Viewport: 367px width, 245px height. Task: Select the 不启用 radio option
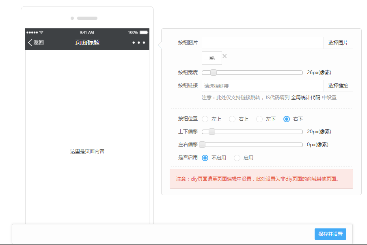pyautogui.click(x=205, y=158)
